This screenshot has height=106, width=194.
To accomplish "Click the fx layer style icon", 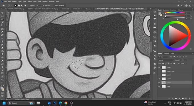I will 173,99.
